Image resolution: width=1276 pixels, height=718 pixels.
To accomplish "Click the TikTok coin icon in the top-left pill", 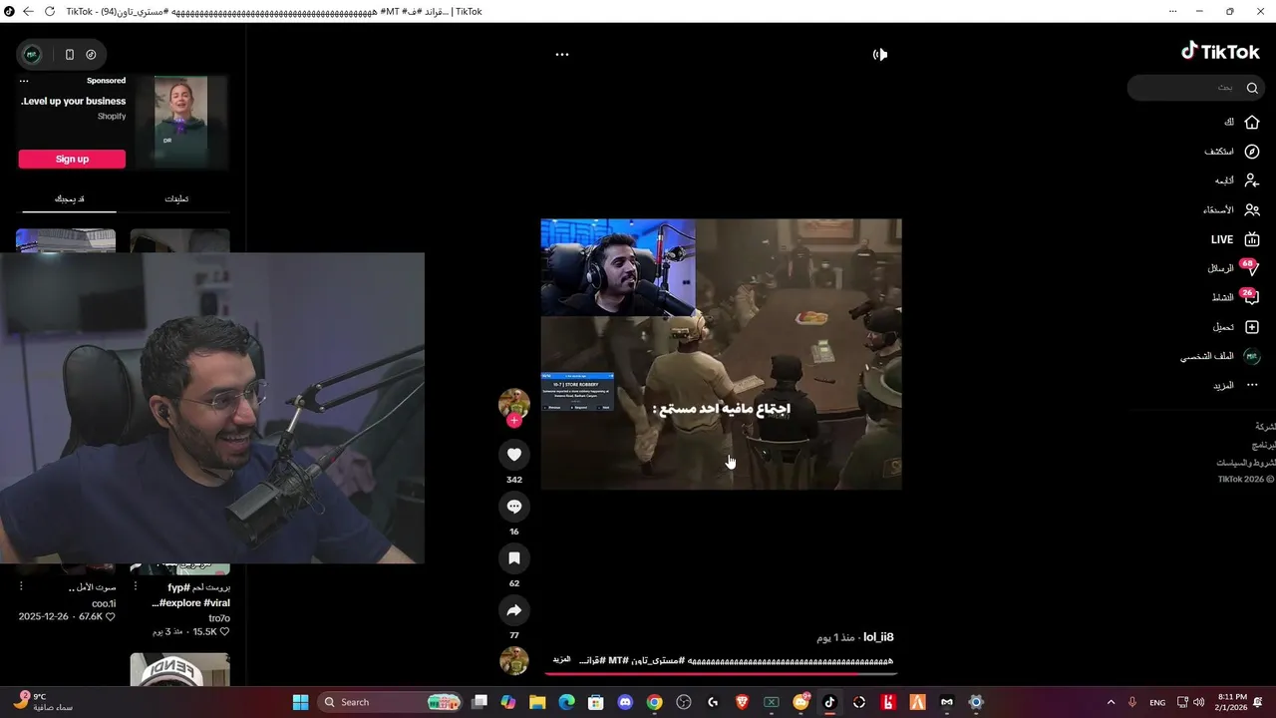I will [x=91, y=55].
